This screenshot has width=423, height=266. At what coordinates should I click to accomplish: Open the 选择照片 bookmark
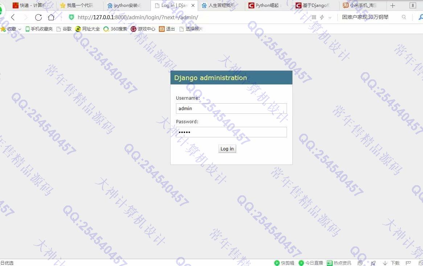click(x=191, y=29)
